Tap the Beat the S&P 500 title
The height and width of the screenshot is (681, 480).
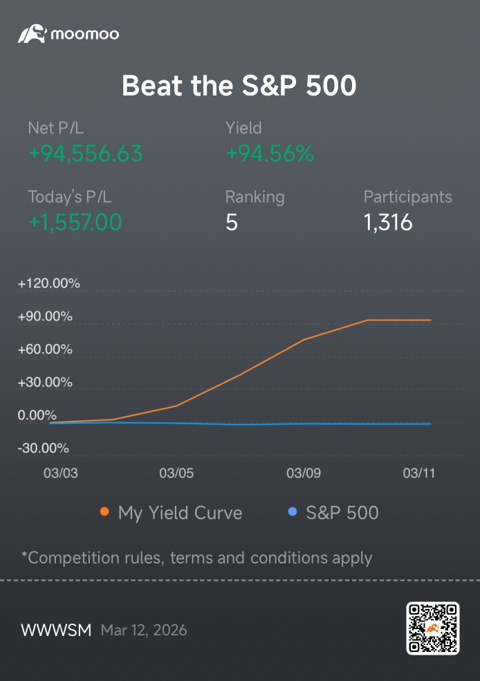point(239,85)
